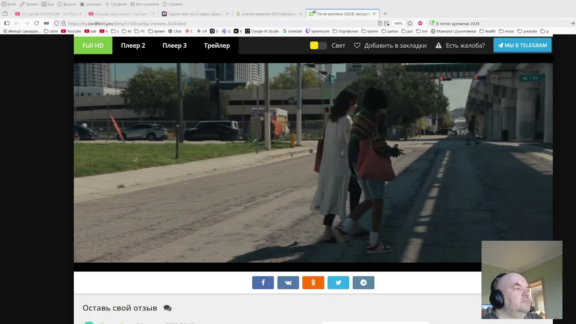The height and width of the screenshot is (324, 576).
Task: Expand the время bookmarks folder
Action: (156, 31)
